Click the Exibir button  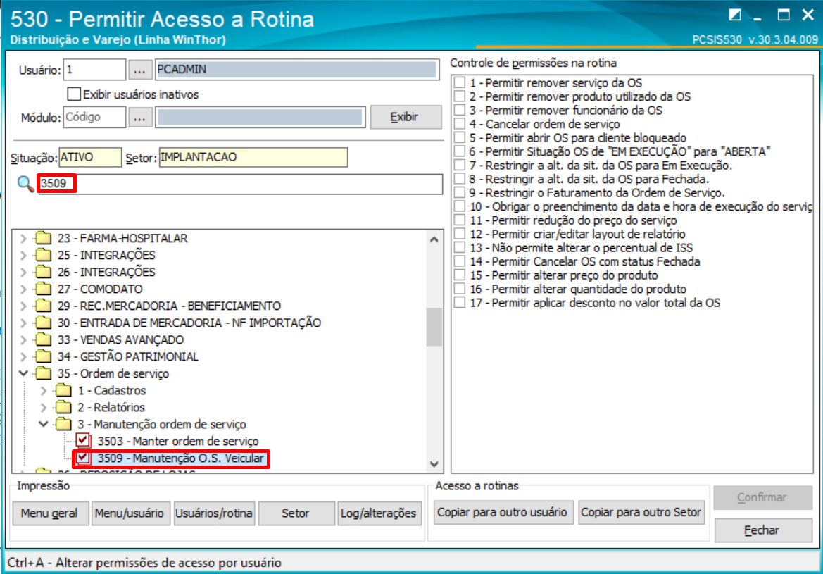(406, 117)
